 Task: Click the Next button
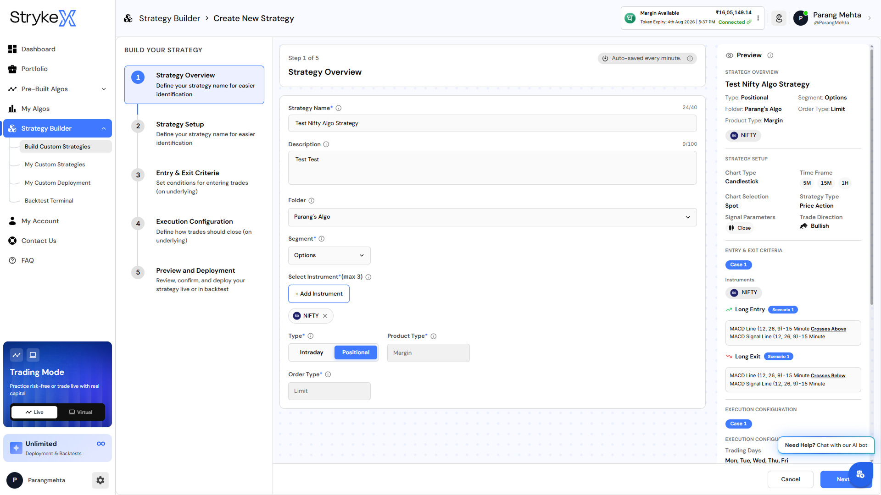pyautogui.click(x=842, y=479)
